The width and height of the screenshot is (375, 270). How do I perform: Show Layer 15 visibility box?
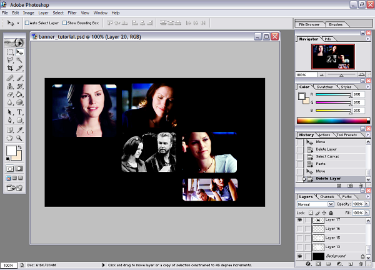point(299,237)
